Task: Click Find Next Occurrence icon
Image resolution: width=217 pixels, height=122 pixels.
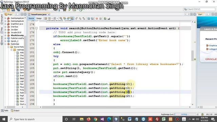Action: pos(68,18)
